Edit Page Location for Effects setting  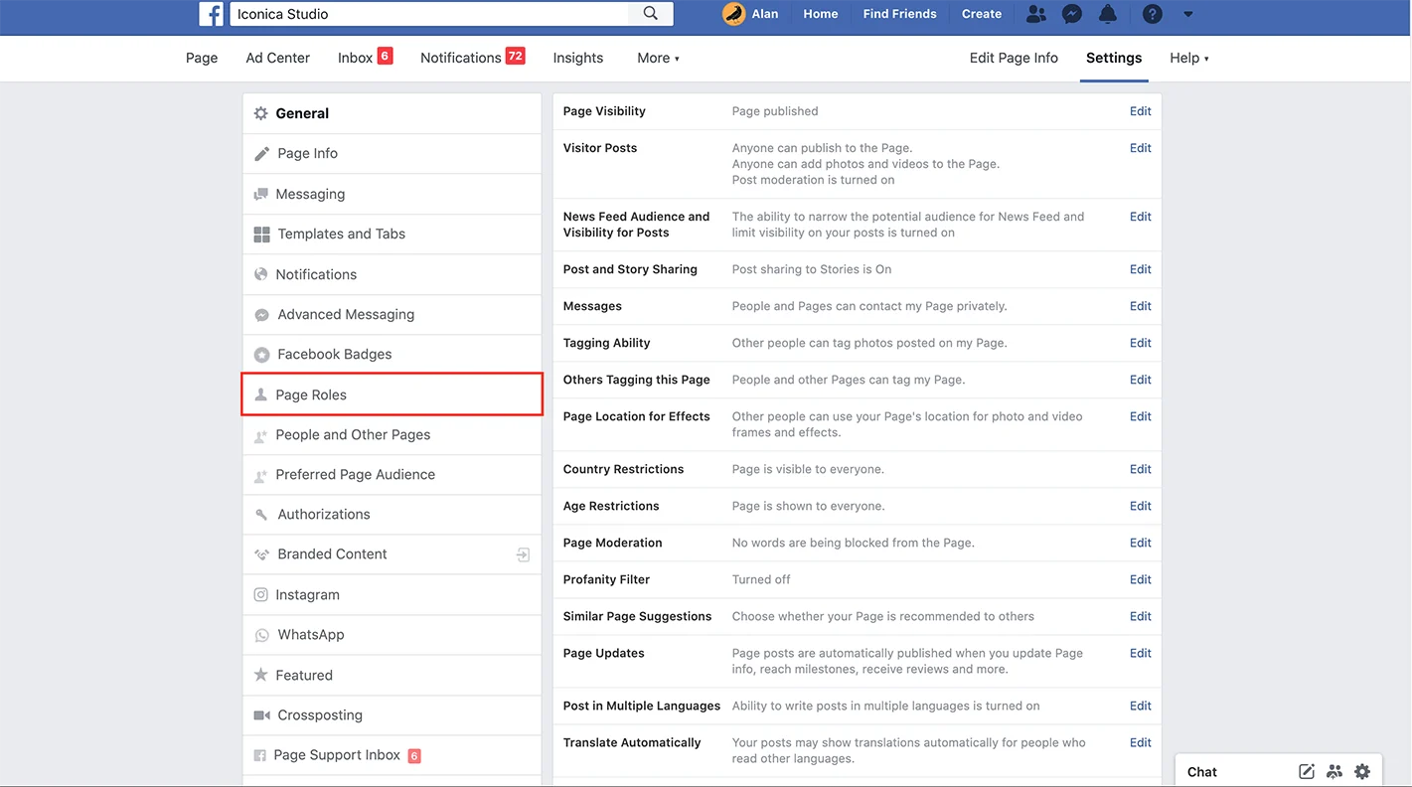(1141, 416)
